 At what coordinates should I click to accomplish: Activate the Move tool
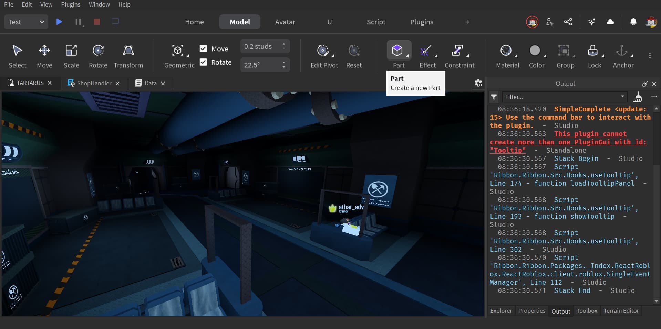(44, 56)
